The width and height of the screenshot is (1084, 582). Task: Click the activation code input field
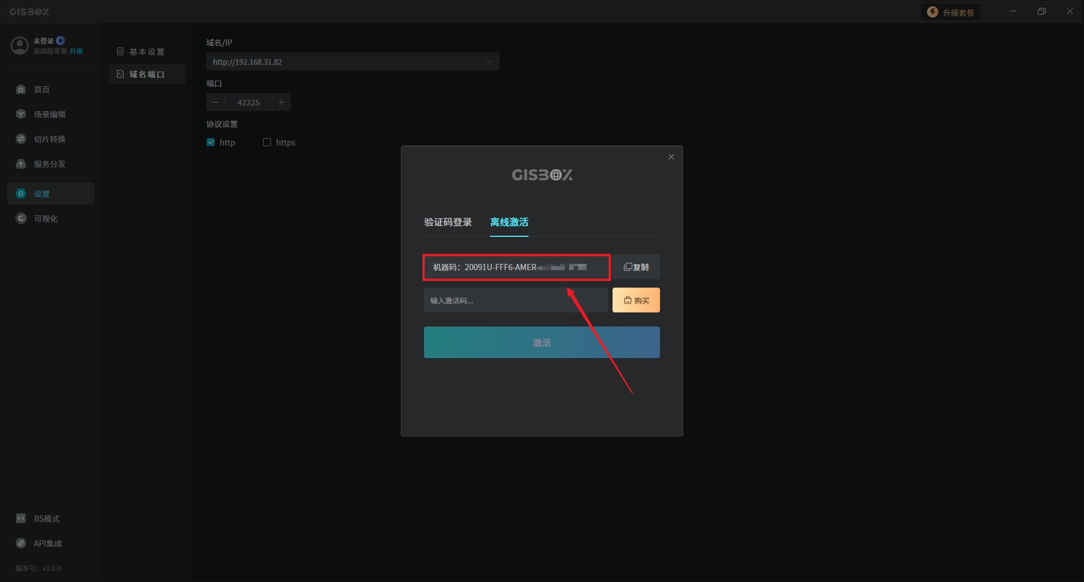pos(515,301)
